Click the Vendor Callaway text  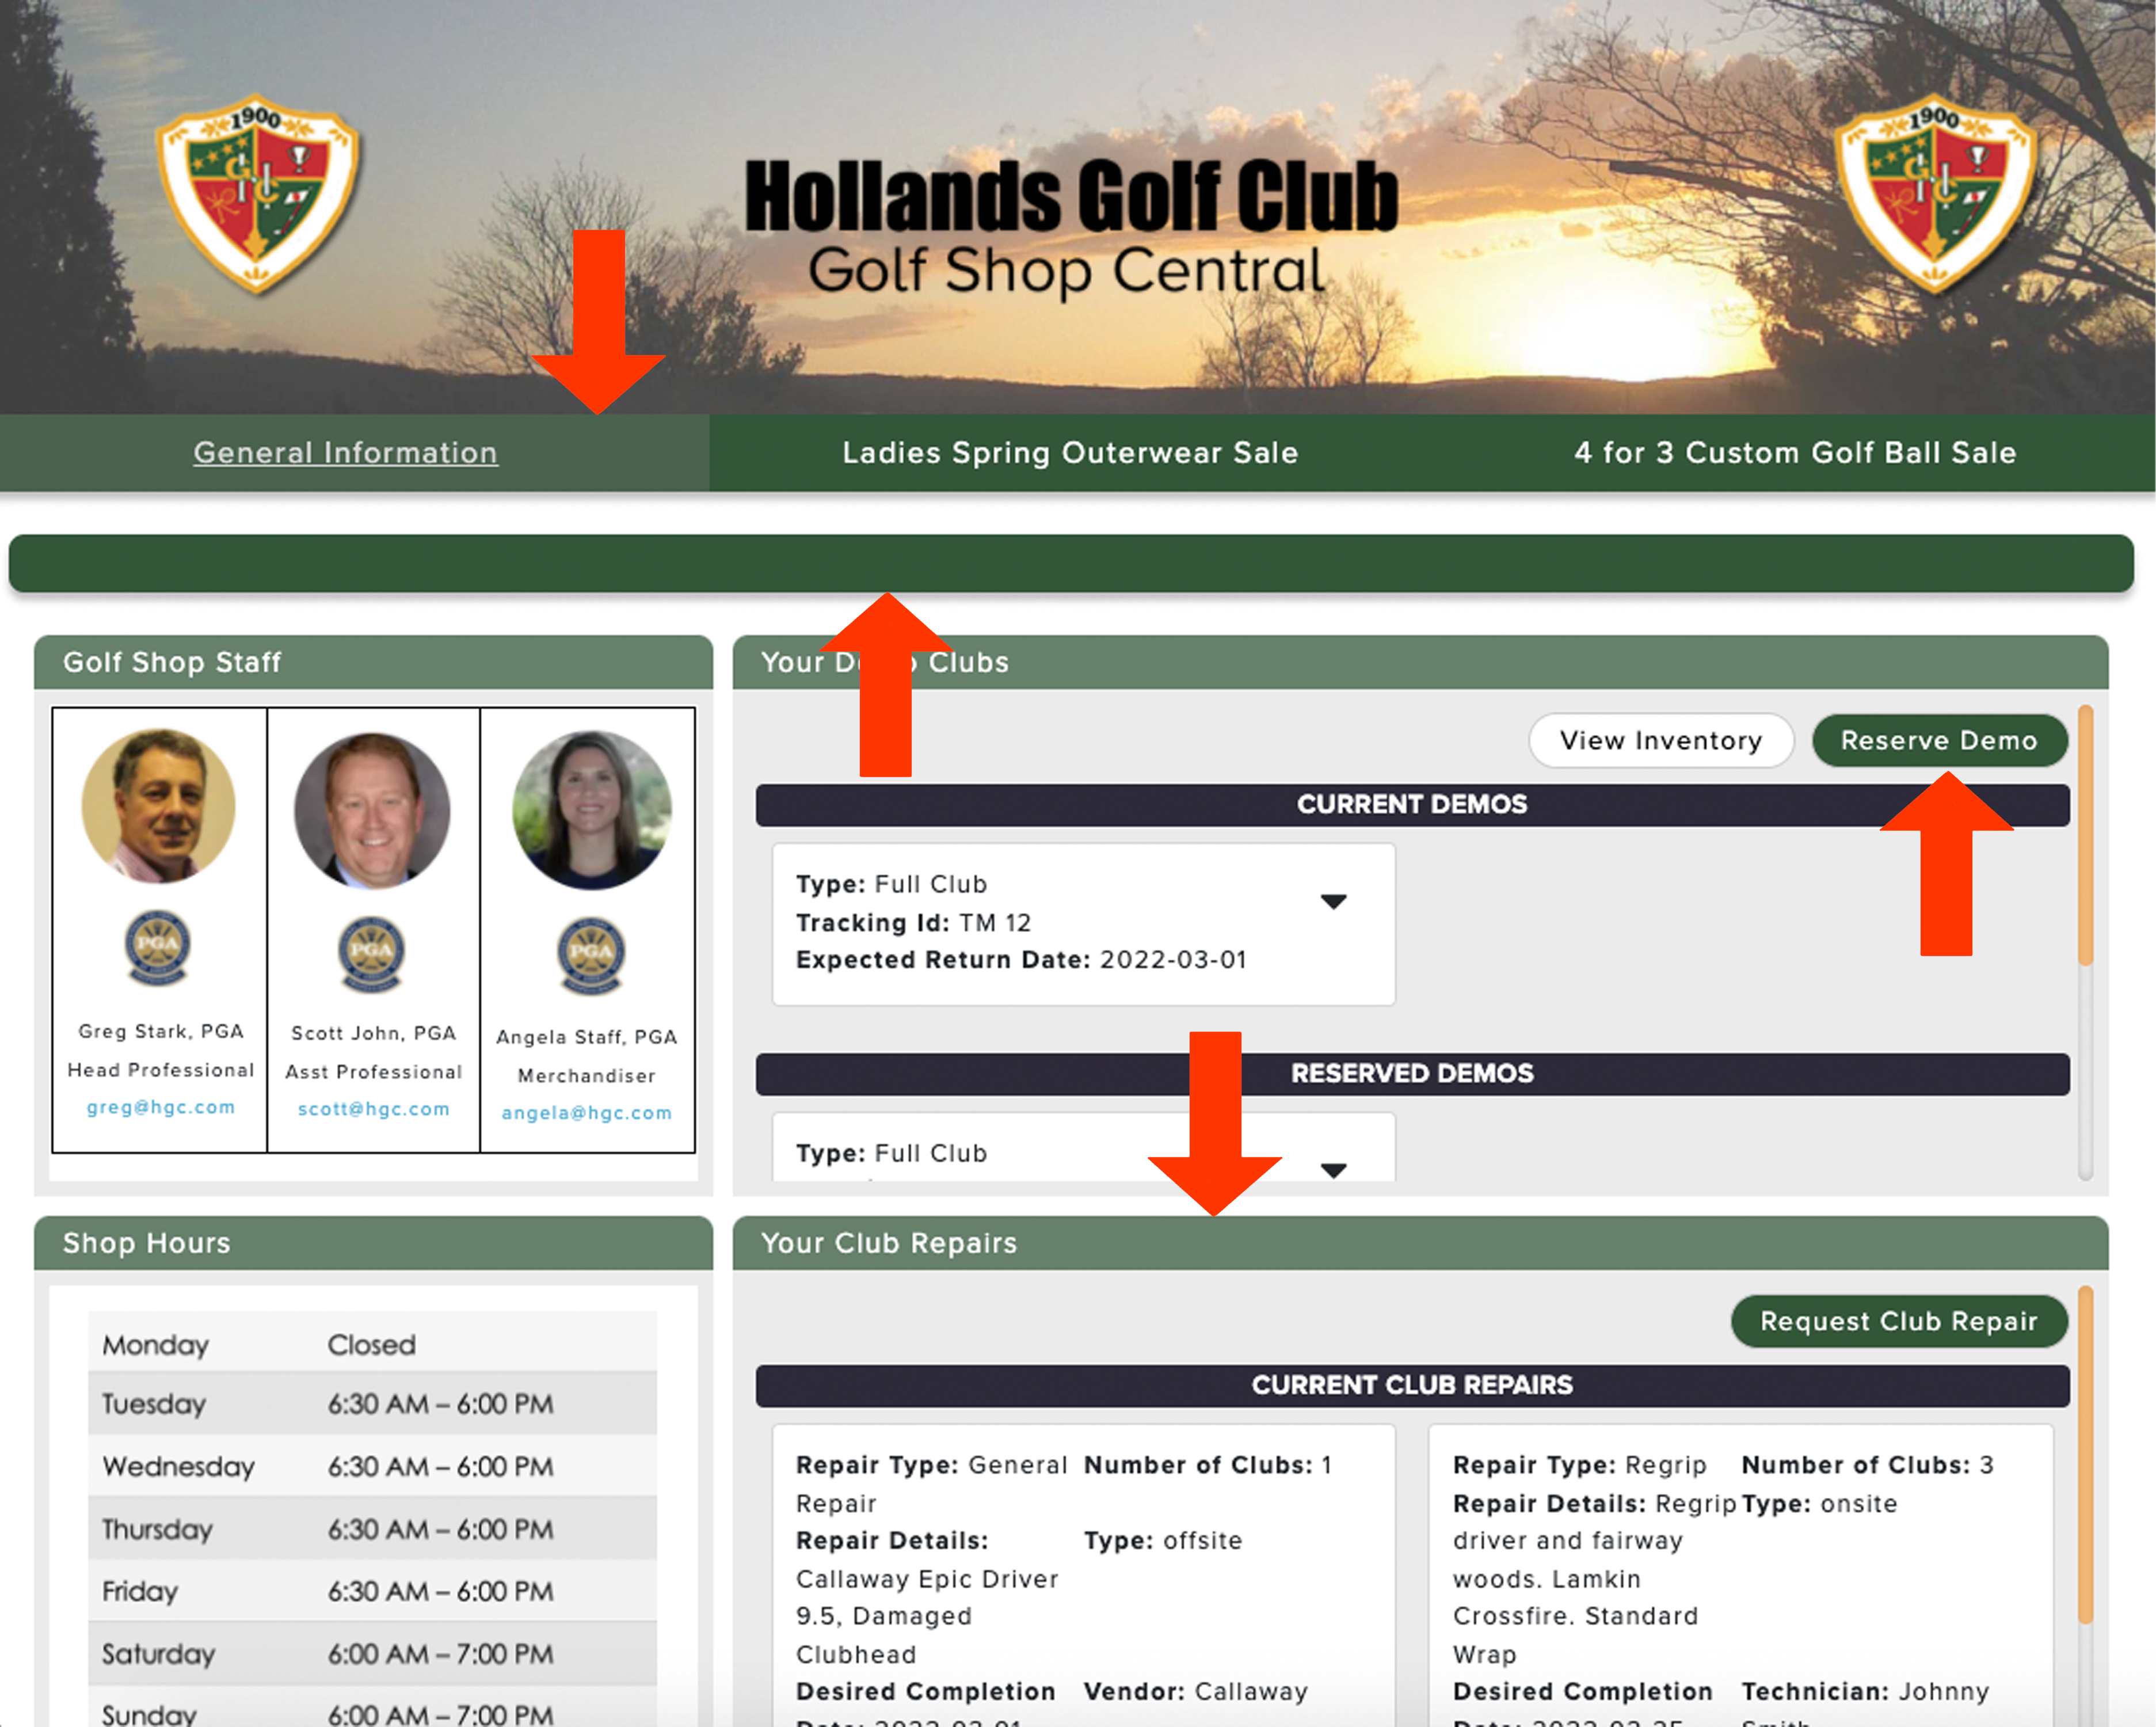1196,1691
